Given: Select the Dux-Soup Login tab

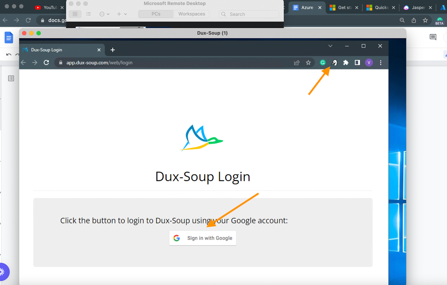Looking at the screenshot, I should 62,50.
